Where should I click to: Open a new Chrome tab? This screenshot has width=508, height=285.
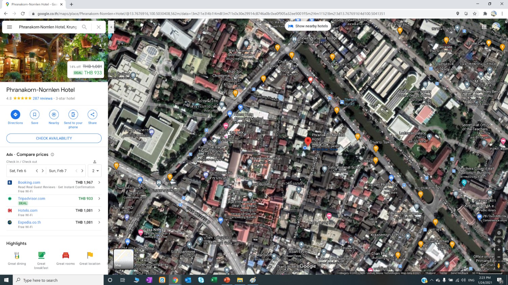pyautogui.click(x=71, y=4)
